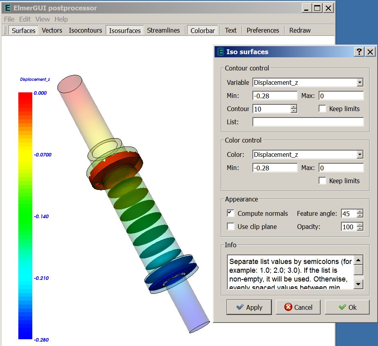This screenshot has width=378, height=346.
Task: Click the contour Min field showing -0.28
Action: tap(275, 96)
